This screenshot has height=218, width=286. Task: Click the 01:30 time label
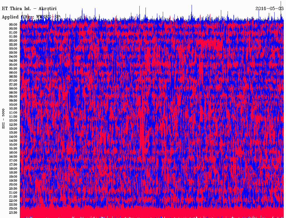coord(13,37)
